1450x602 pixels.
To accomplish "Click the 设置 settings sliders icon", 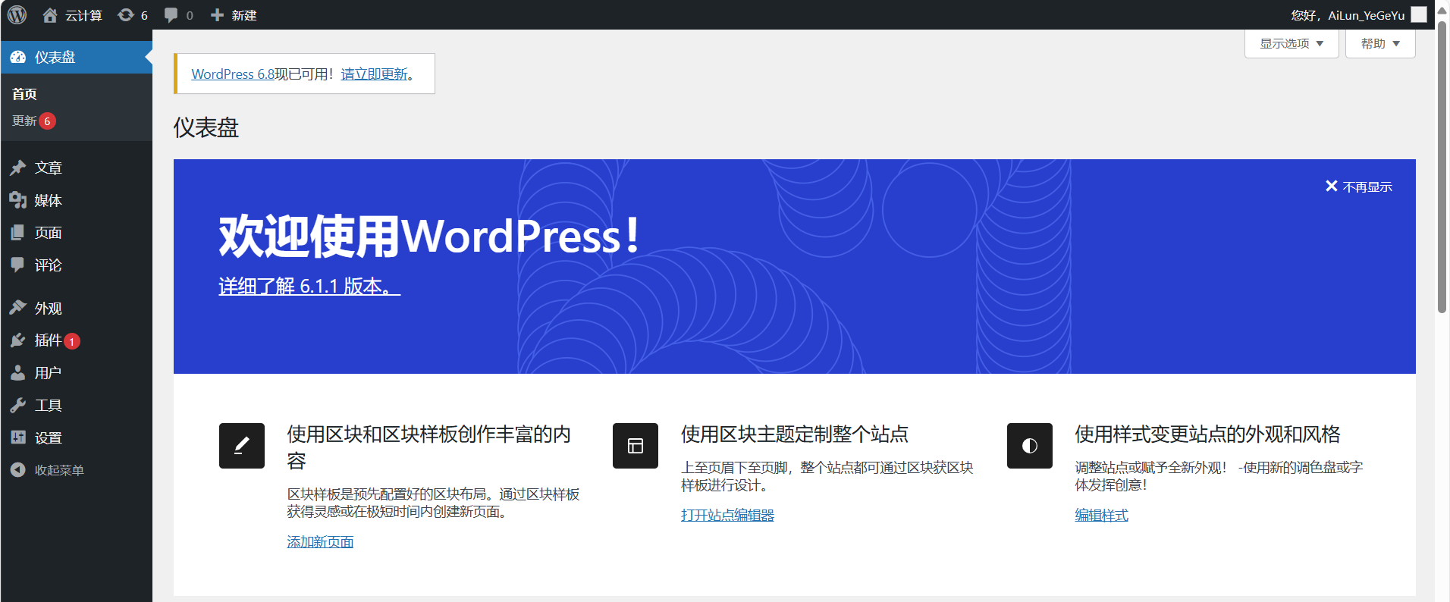I will point(18,437).
